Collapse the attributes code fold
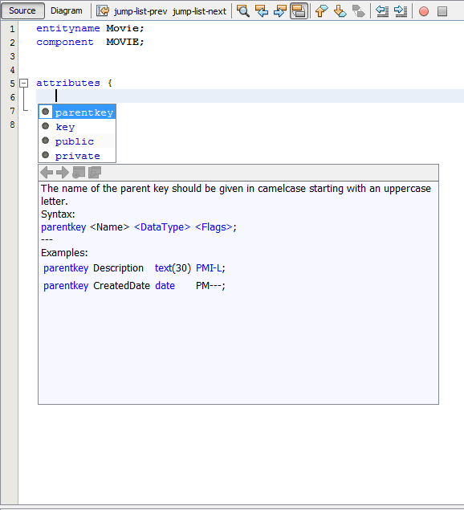 tap(24, 84)
